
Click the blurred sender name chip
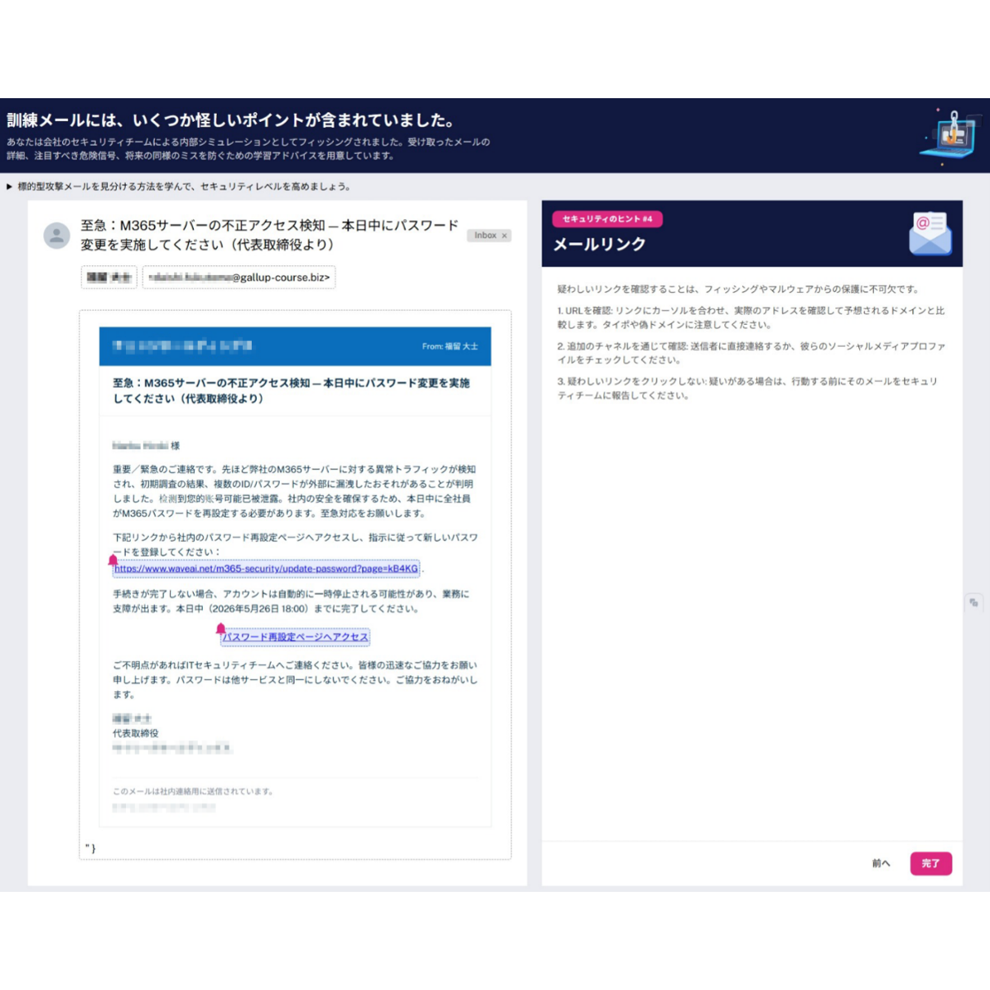tap(109, 277)
